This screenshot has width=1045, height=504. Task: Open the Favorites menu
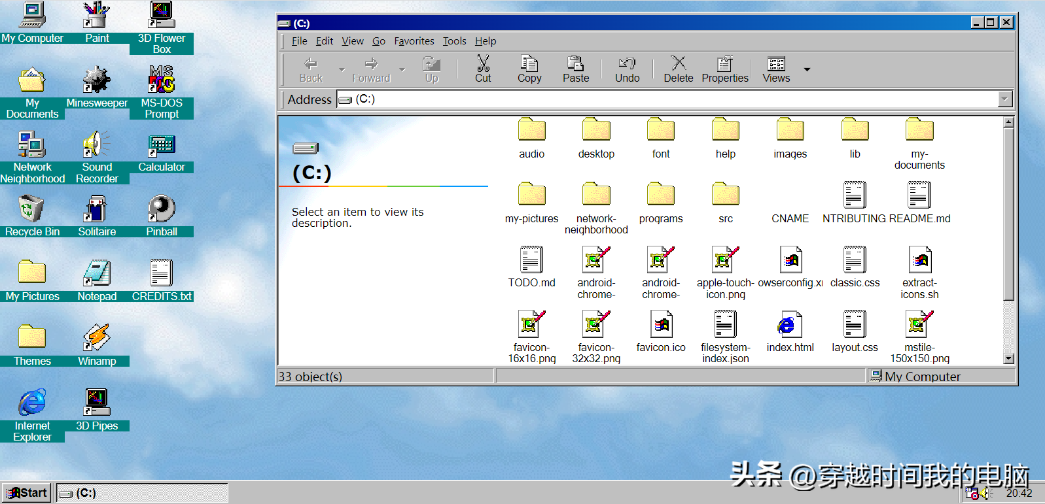pos(414,41)
